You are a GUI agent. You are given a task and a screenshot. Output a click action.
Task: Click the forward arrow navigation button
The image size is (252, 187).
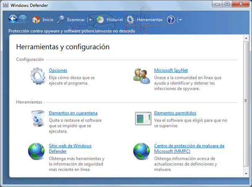[23, 19]
